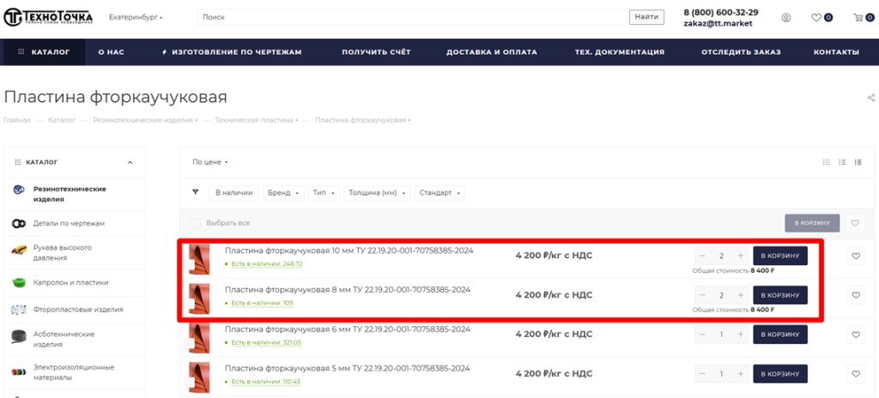Add the 10 mm plate to favorites
879x398 pixels.
point(855,256)
